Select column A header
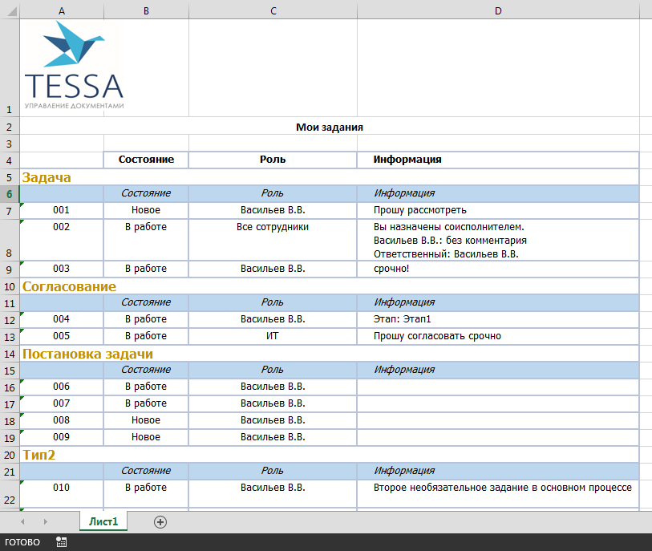 [62, 10]
